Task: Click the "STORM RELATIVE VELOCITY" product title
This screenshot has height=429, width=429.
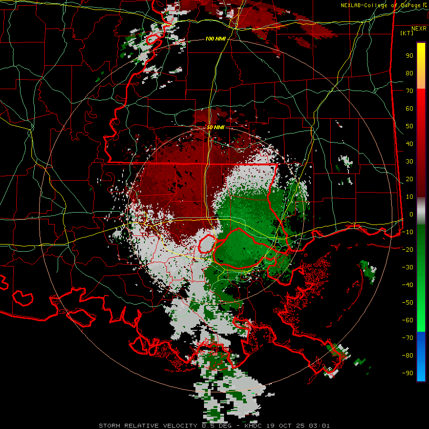Action: point(148,426)
